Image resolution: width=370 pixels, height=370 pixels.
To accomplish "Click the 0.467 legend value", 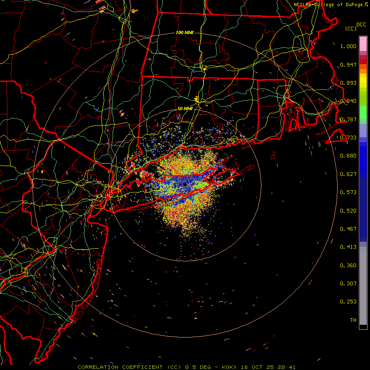I will tap(348, 229).
